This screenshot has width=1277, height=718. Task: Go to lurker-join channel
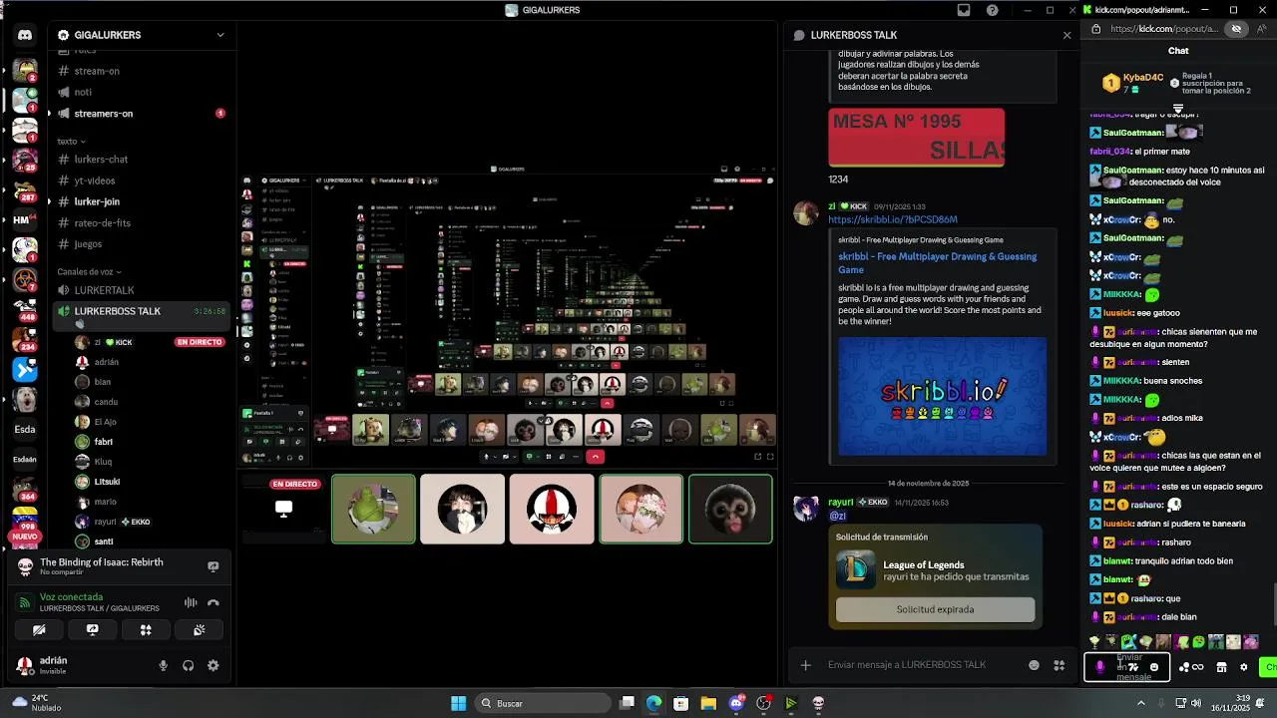(97, 201)
